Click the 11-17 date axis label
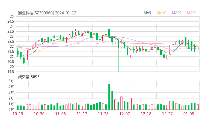202x120 pixels. click(x=82, y=114)
